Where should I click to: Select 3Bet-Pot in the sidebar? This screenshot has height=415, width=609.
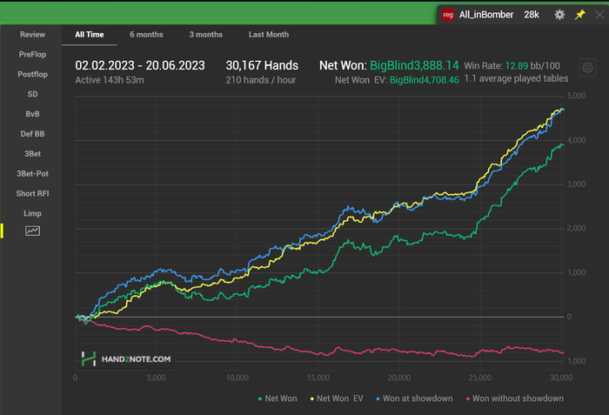point(33,173)
